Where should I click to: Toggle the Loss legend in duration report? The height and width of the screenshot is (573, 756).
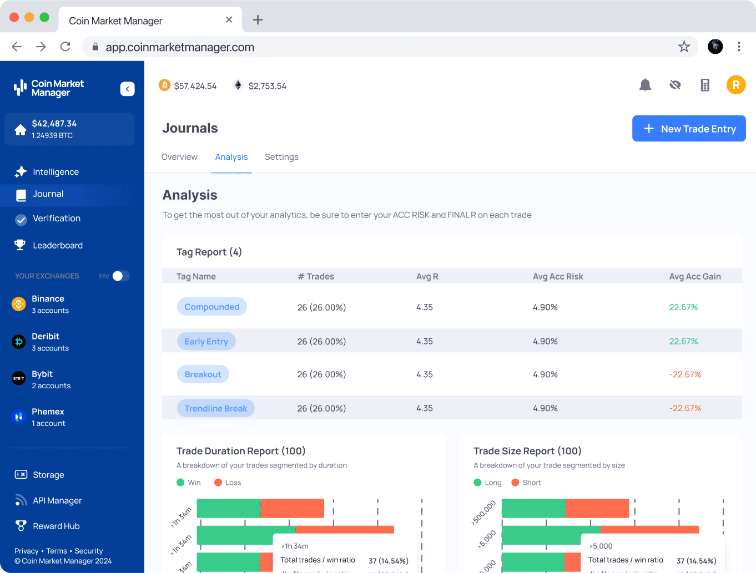[228, 483]
